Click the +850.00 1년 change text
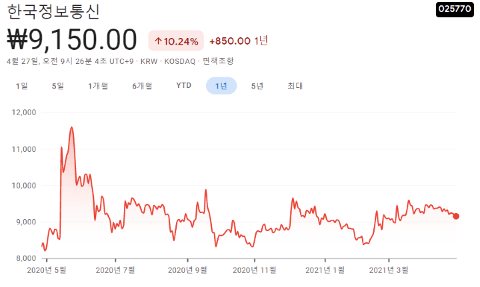Viewport: 480px width, 287px height. point(239,41)
